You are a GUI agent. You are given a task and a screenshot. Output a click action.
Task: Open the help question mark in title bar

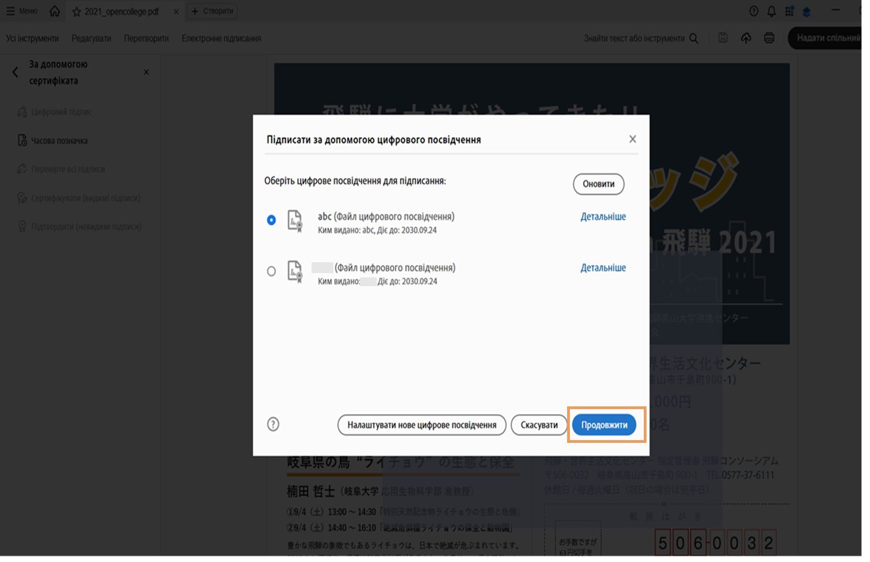754,11
